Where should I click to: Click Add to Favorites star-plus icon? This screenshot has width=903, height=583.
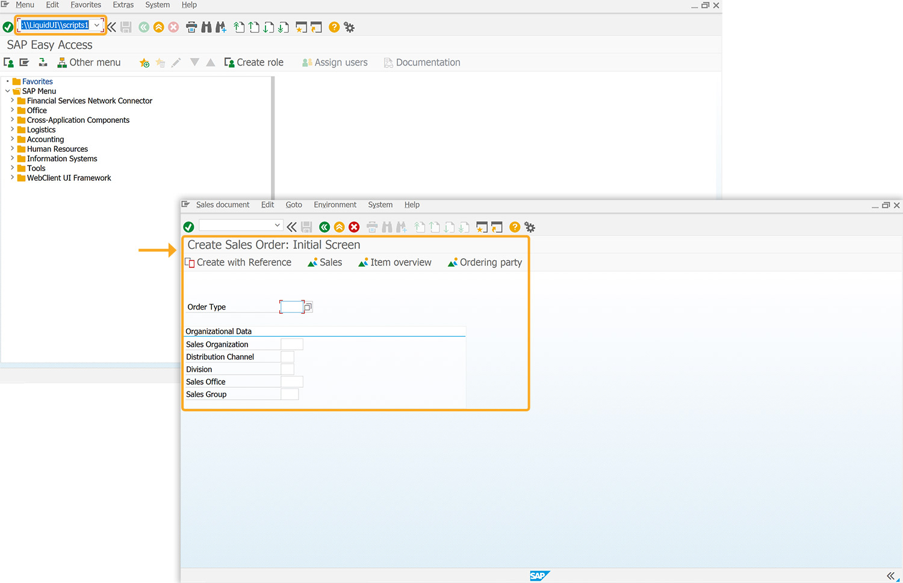point(144,63)
